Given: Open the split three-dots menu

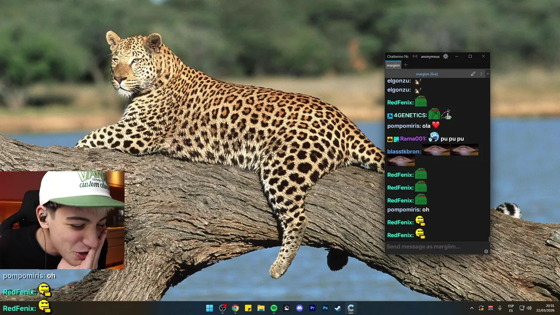Looking at the screenshot, I should 481,74.
